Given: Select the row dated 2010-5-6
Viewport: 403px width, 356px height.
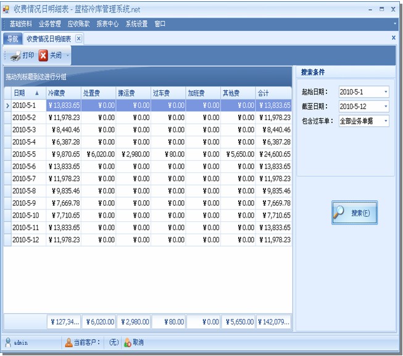Looking at the screenshot, I should (x=147, y=166).
